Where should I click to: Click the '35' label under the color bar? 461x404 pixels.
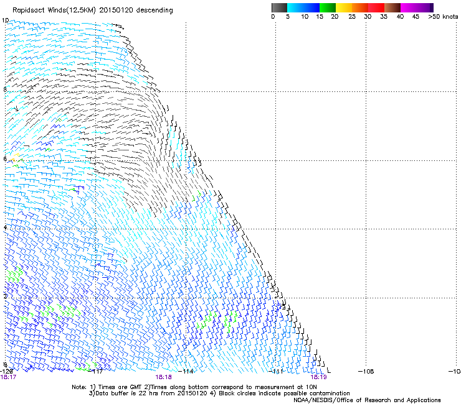384,17
